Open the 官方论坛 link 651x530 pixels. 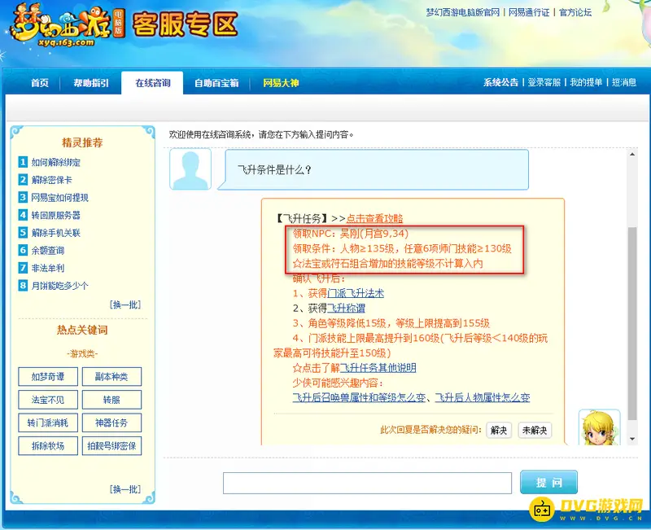coord(575,12)
